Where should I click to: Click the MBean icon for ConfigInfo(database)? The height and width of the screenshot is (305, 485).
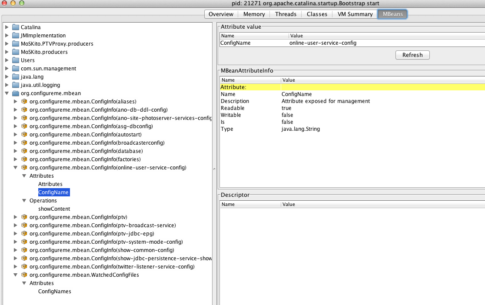click(24, 151)
